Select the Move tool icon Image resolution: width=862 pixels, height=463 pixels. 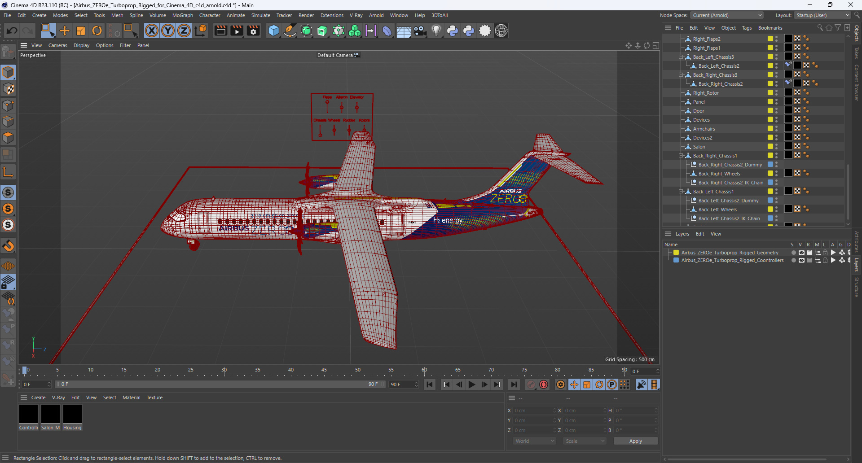[x=65, y=31]
